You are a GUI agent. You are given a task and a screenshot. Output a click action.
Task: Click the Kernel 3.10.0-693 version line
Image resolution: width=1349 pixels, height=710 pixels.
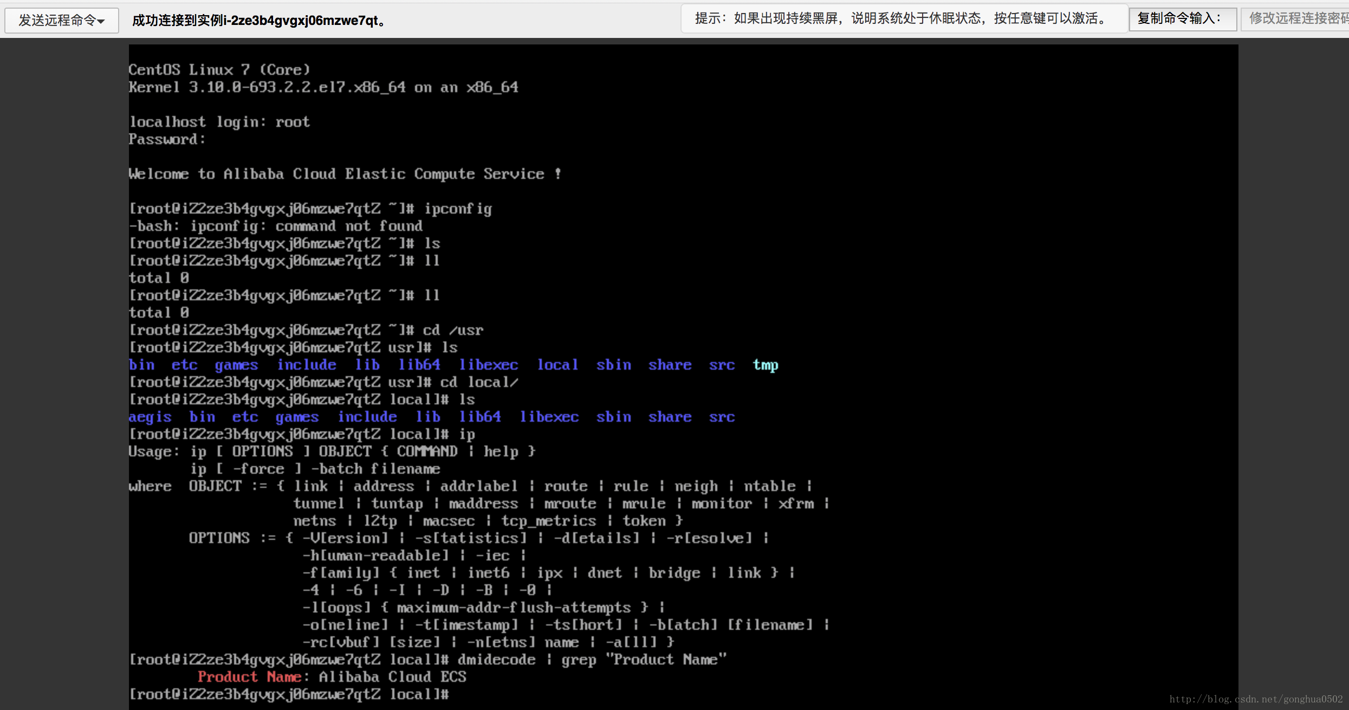tap(323, 87)
